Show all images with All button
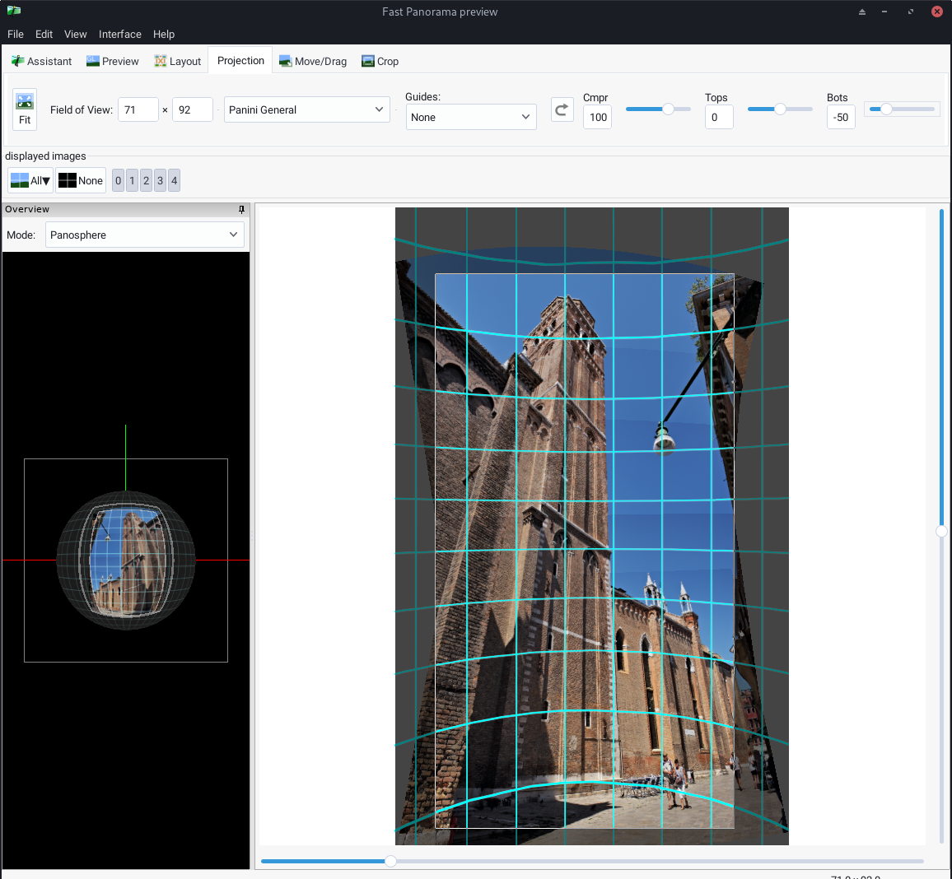Image resolution: width=952 pixels, height=879 pixels. pyautogui.click(x=30, y=180)
